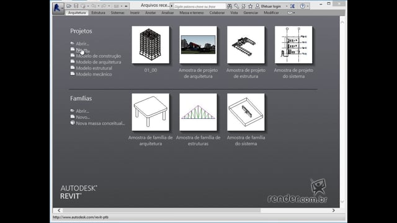Click Efetuar login text
Image resolution: width=397 pixels, height=223 pixels.
tap(271, 6)
